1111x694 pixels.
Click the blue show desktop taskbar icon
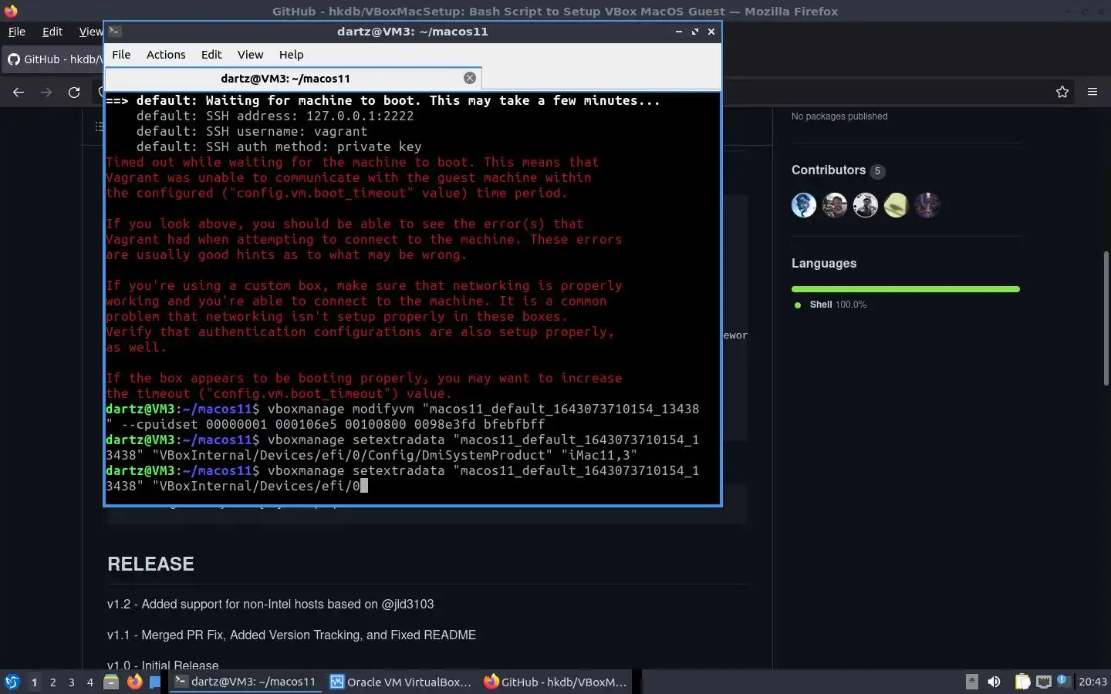pyautogui.click(x=155, y=682)
